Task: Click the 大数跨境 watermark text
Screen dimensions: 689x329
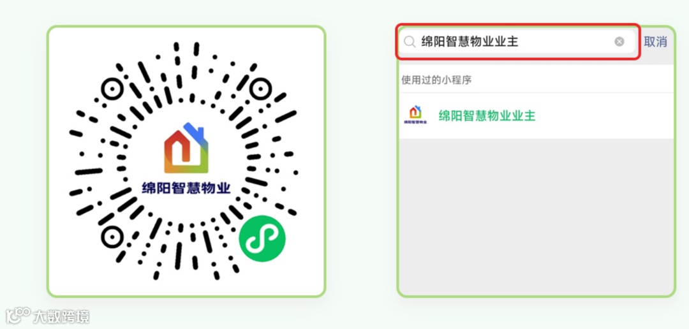Action: (61, 316)
